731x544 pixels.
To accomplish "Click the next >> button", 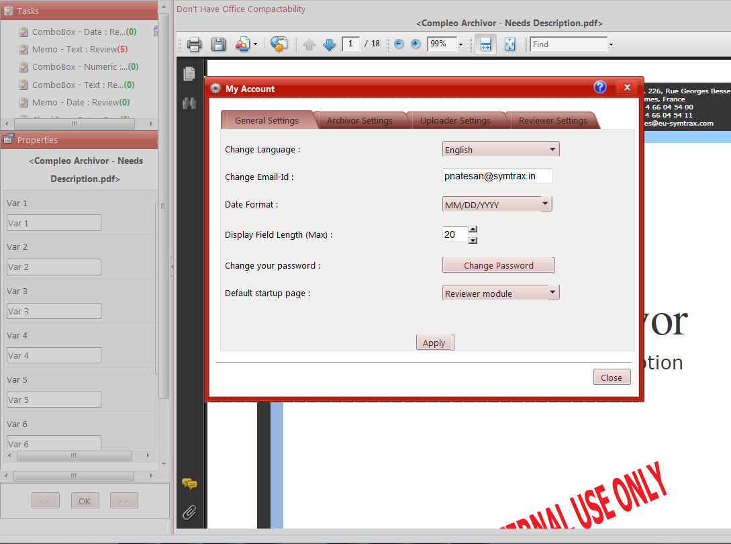I will click(124, 500).
